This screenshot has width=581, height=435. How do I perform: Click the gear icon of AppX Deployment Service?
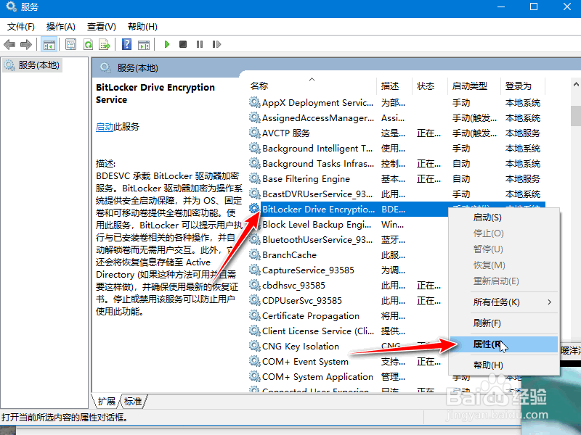tap(255, 102)
